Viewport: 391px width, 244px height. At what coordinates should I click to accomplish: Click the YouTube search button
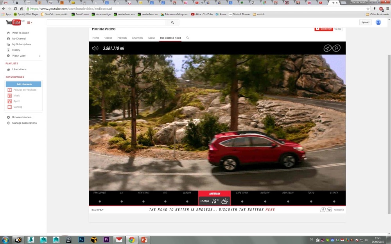click(172, 22)
